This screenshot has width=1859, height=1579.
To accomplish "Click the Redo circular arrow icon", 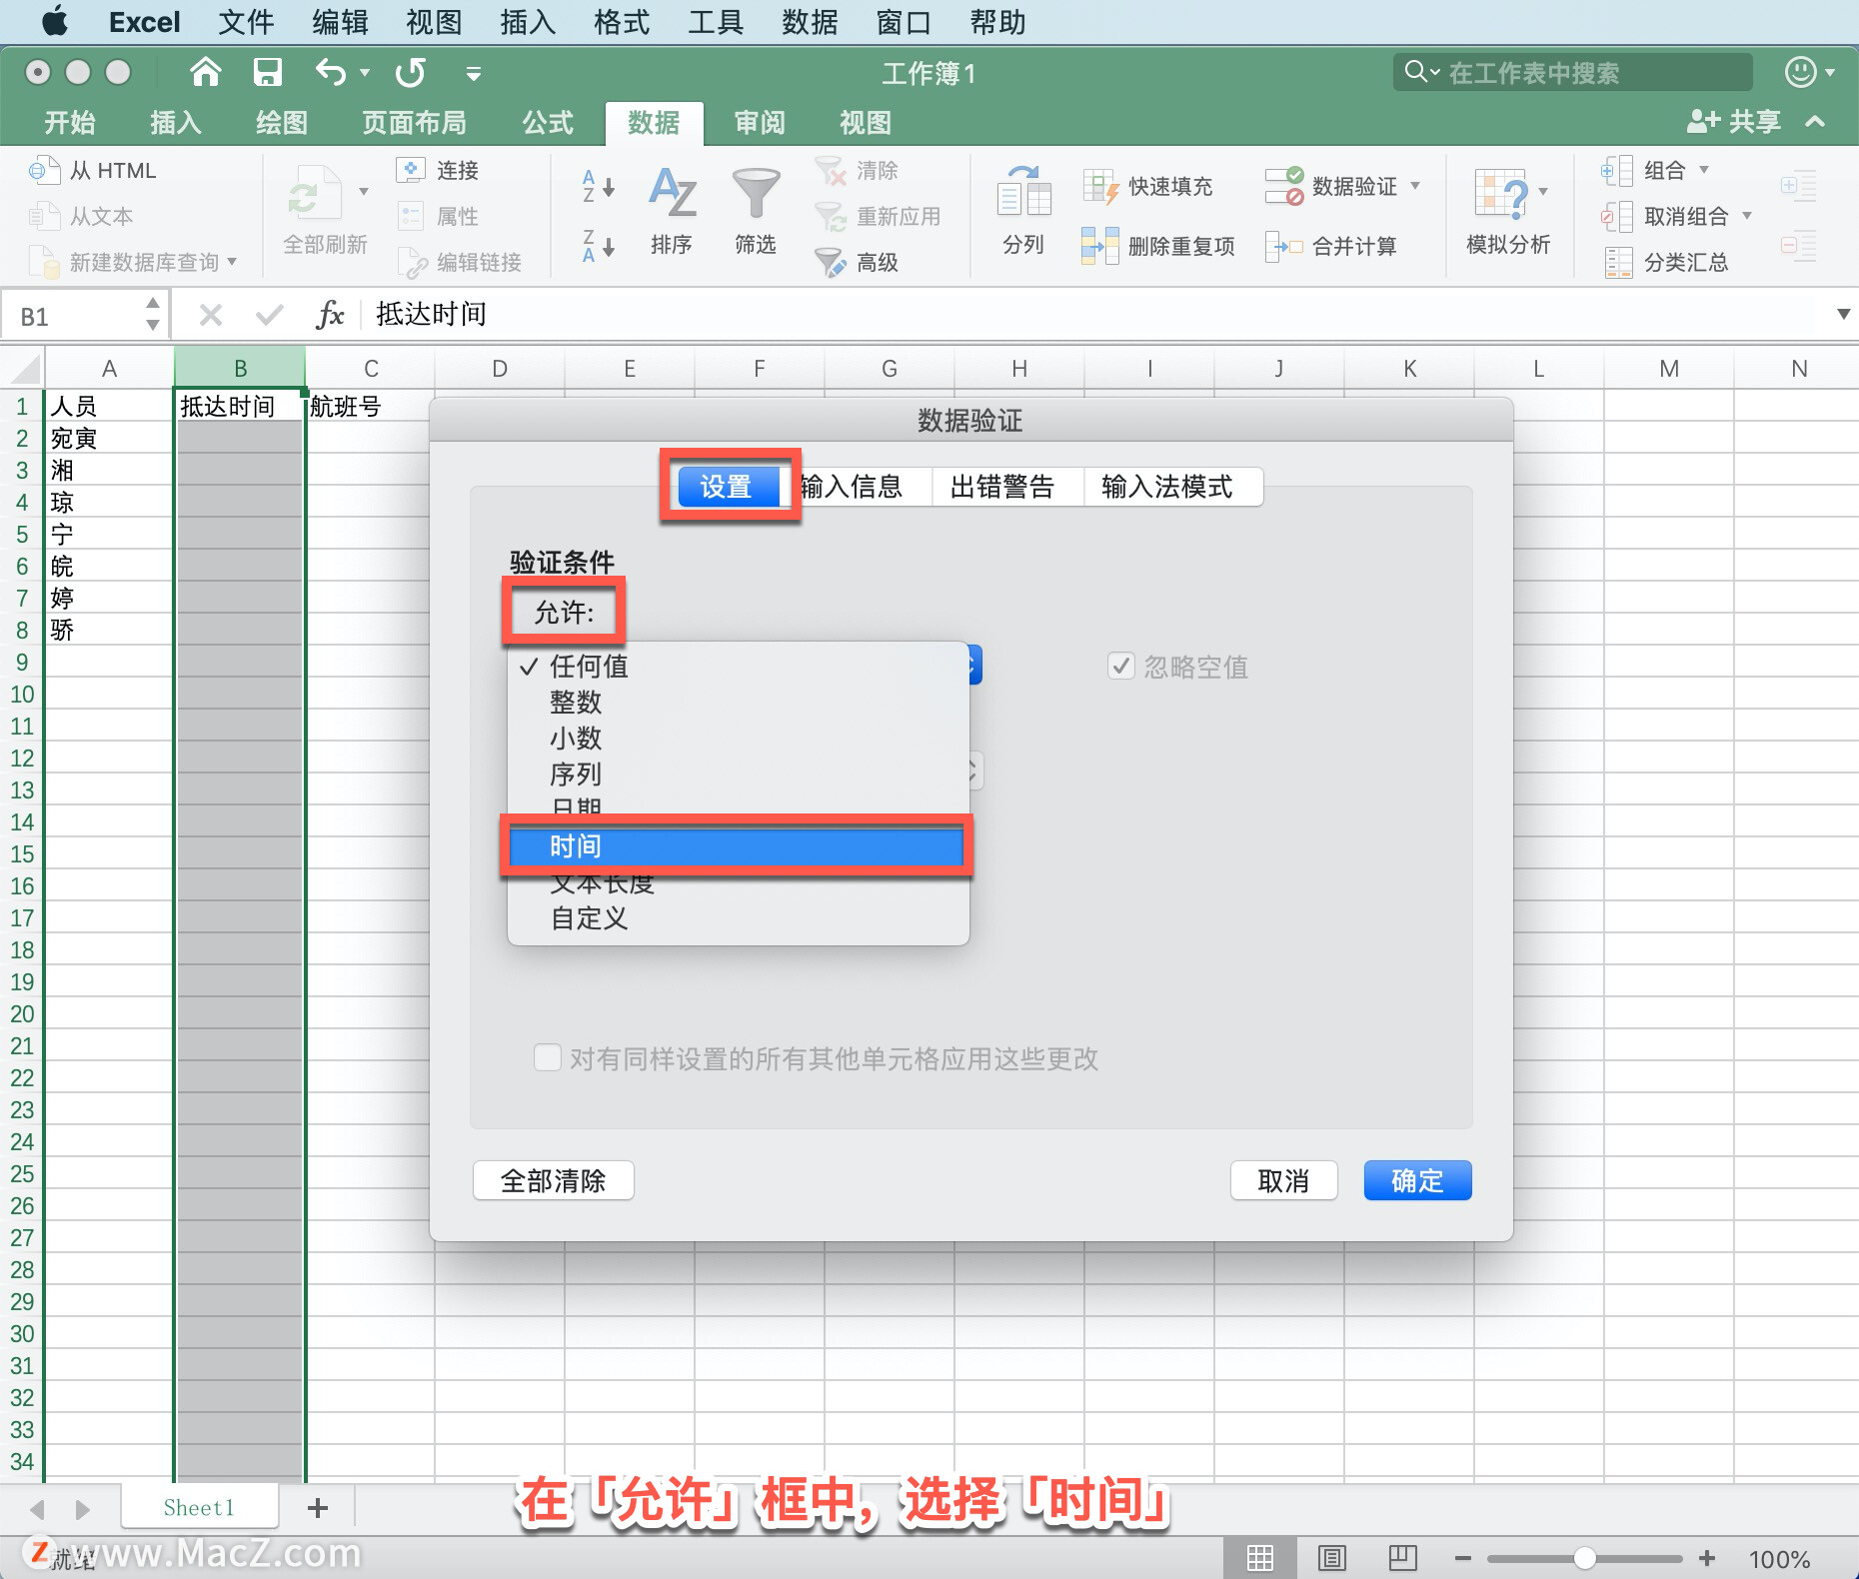I will [410, 72].
